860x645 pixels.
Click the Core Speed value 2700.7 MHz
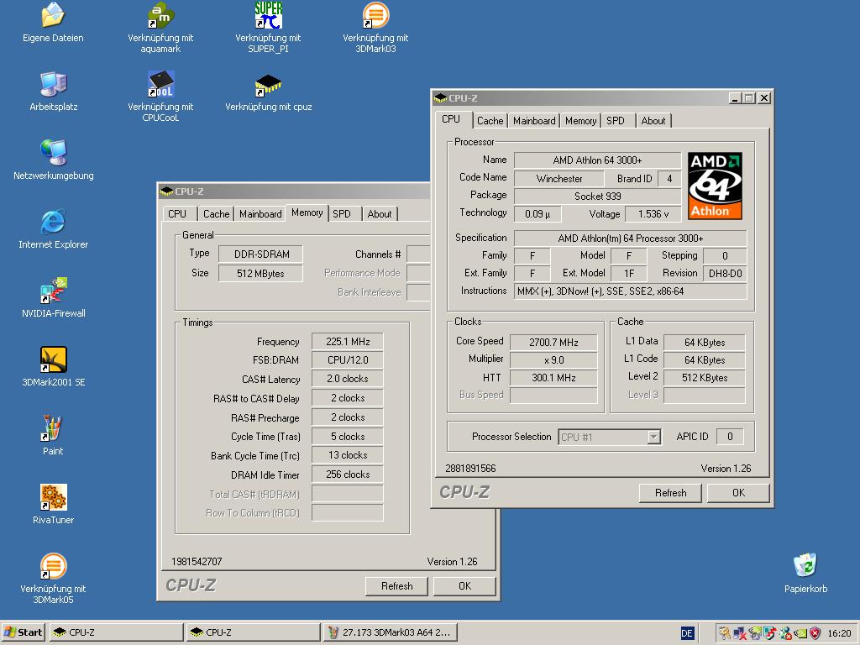pyautogui.click(x=553, y=343)
